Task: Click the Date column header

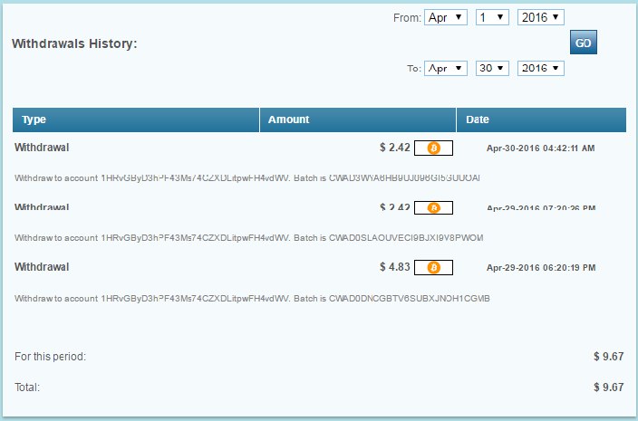Action: coord(478,120)
